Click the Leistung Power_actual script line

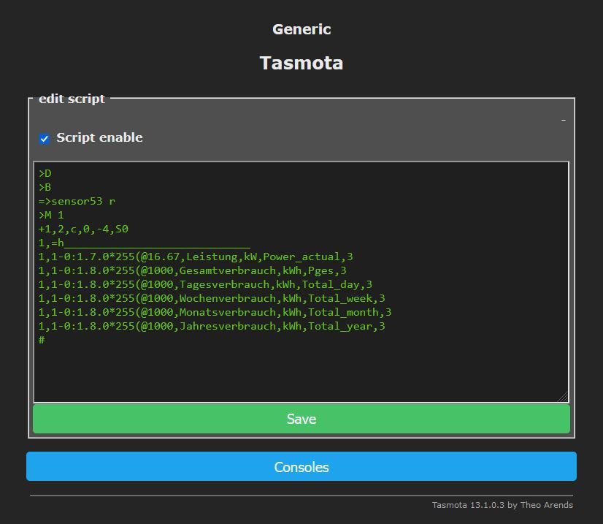pyautogui.click(x=196, y=257)
